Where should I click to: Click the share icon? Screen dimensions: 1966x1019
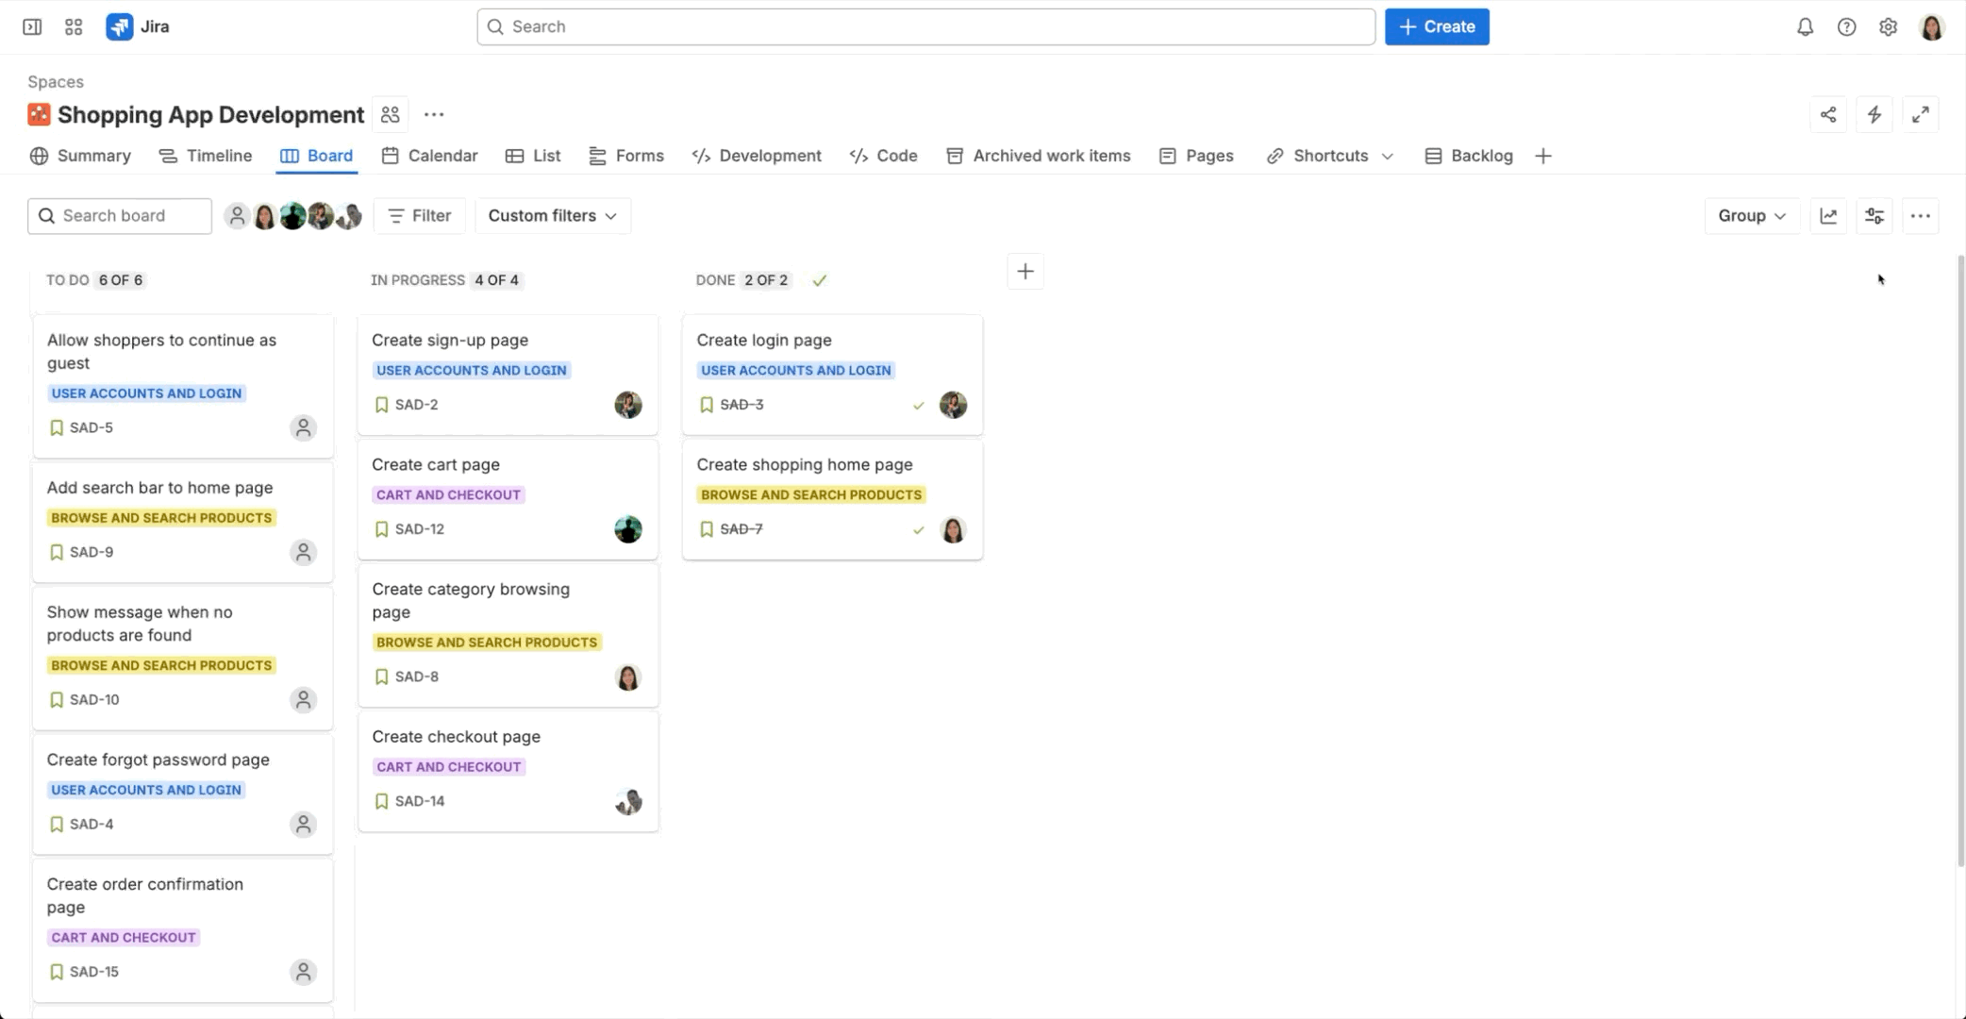[x=1828, y=114]
